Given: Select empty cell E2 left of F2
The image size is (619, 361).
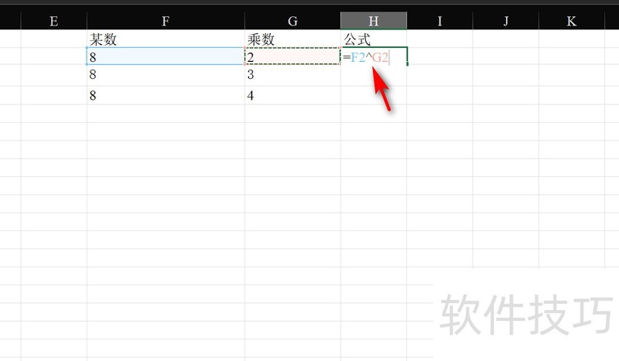Looking at the screenshot, I should [x=53, y=56].
